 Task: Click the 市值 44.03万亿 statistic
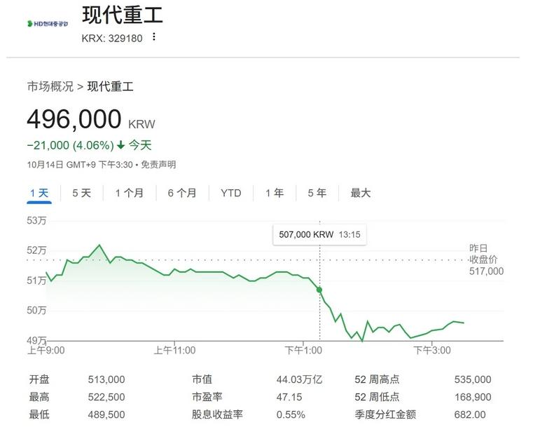(257, 379)
